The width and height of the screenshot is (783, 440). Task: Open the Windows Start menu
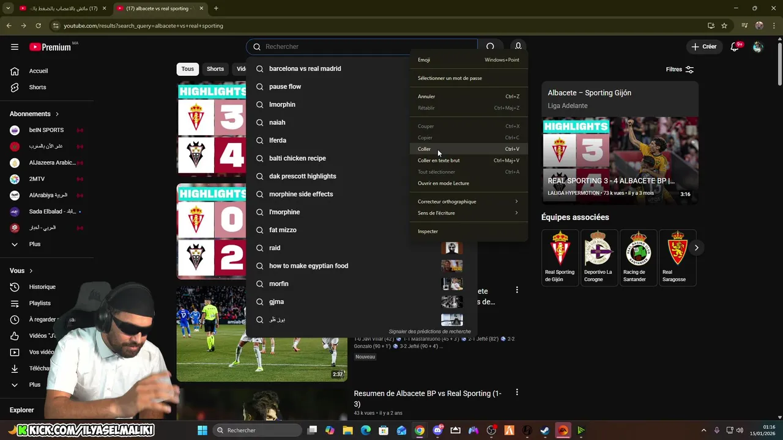click(x=202, y=430)
